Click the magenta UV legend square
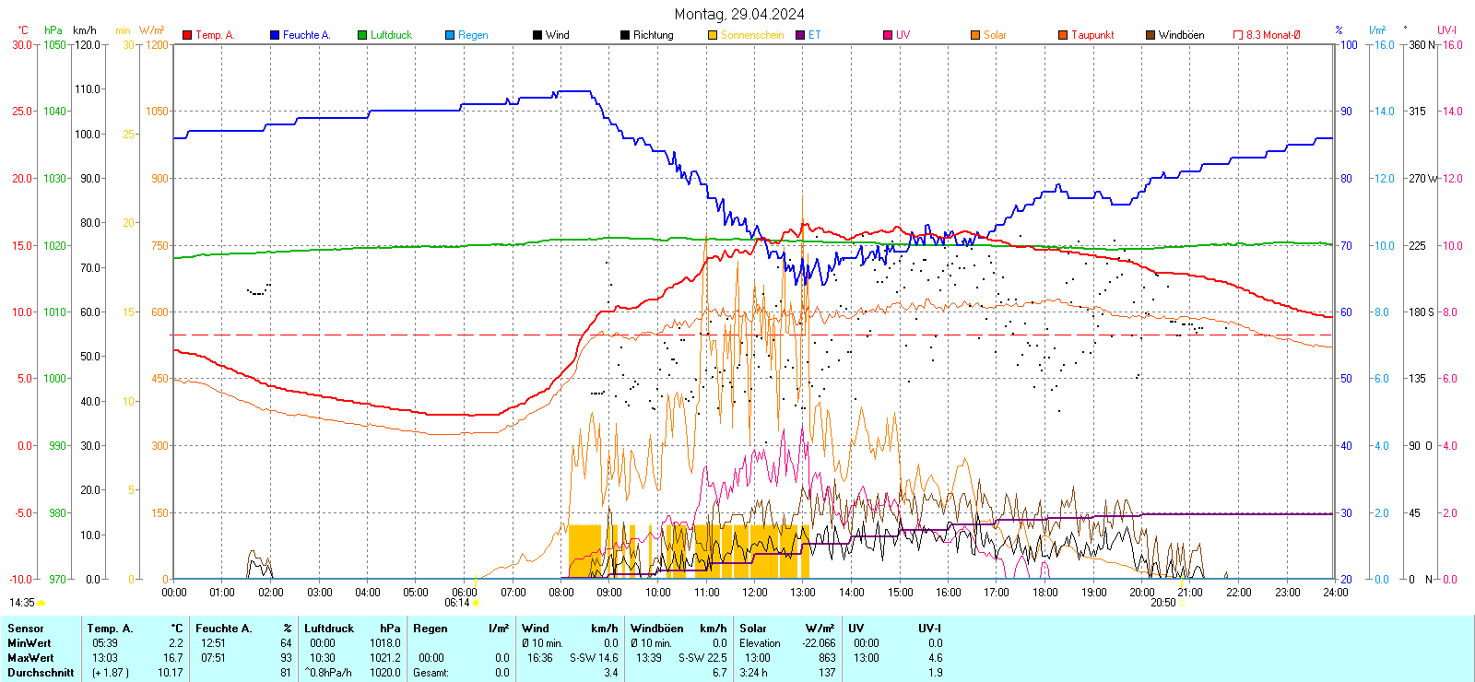Screen dimensions: 1475x682 click(x=888, y=35)
